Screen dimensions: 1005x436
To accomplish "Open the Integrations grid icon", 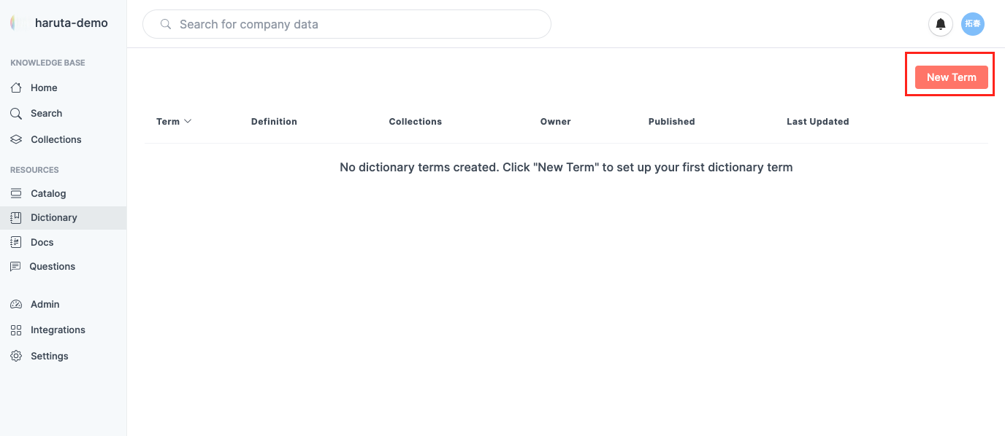I will (16, 330).
